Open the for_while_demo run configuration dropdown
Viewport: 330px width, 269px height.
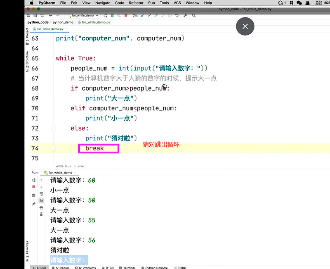tap(82, 16)
